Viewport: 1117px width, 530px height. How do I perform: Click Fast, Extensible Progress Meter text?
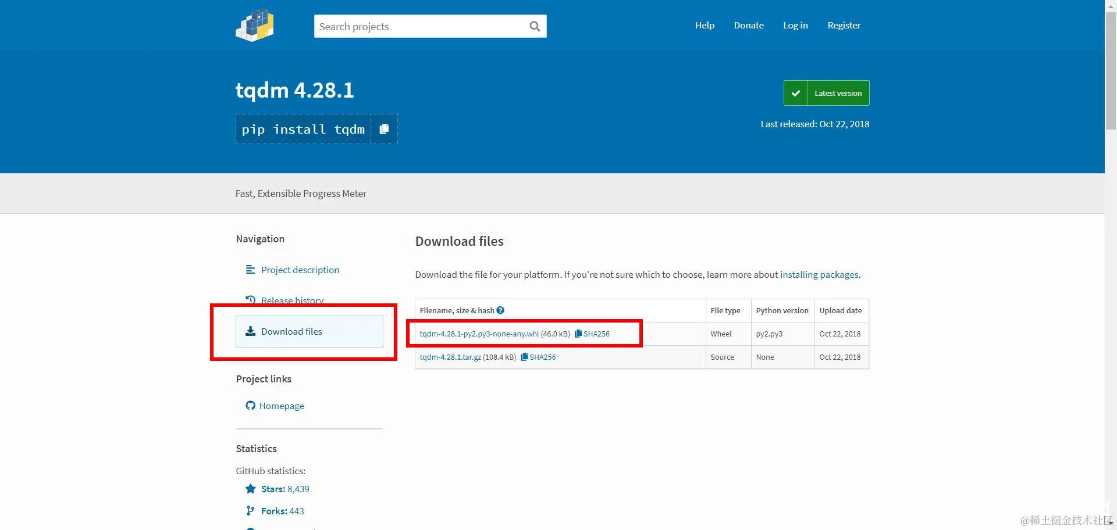click(301, 194)
